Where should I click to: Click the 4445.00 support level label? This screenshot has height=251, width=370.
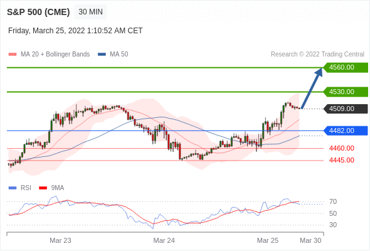tap(341, 161)
